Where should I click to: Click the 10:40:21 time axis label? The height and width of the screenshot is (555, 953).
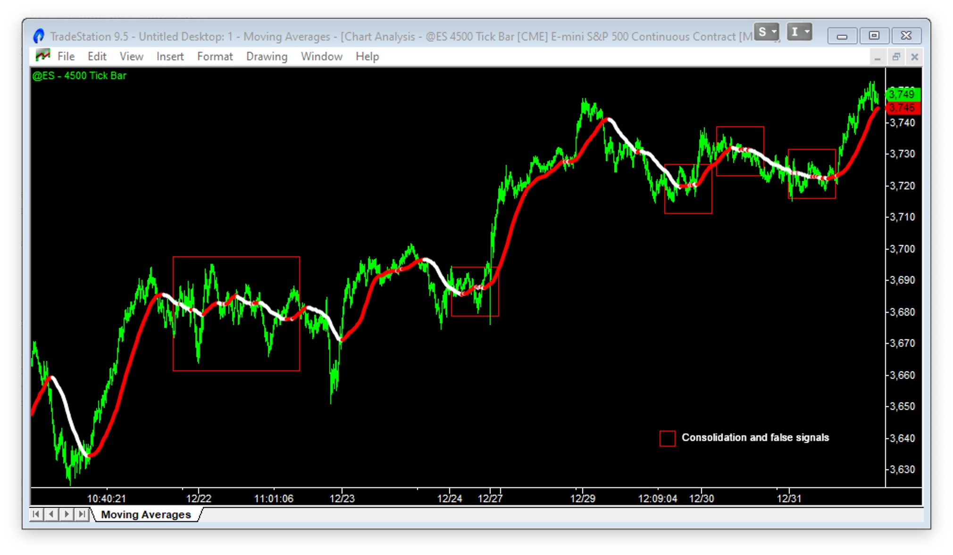click(107, 498)
